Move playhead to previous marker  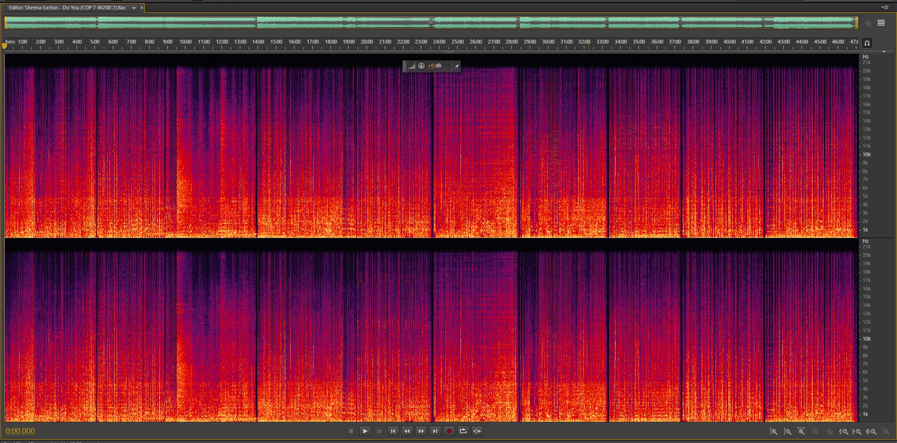point(393,431)
